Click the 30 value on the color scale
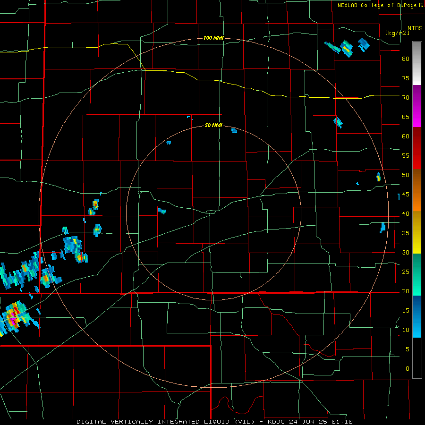The height and width of the screenshot is (425, 425). pos(406,252)
